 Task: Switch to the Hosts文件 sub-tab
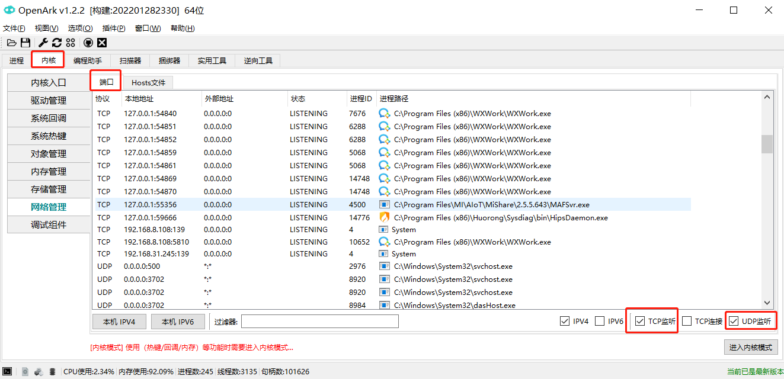148,83
